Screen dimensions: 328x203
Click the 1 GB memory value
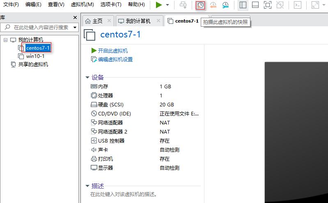(x=165, y=87)
